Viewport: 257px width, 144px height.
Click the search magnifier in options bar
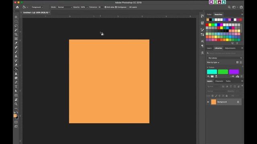click(x=229, y=7)
